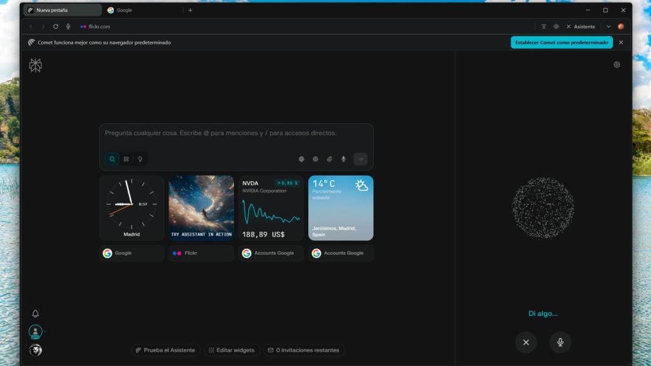This screenshot has width=651, height=366.
Task: Open the vertical tabs panel icon near Asistente
Action: point(556,27)
